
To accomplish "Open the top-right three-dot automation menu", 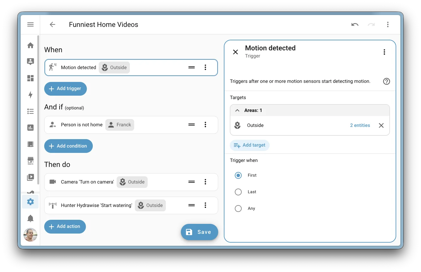I will pyautogui.click(x=388, y=24).
